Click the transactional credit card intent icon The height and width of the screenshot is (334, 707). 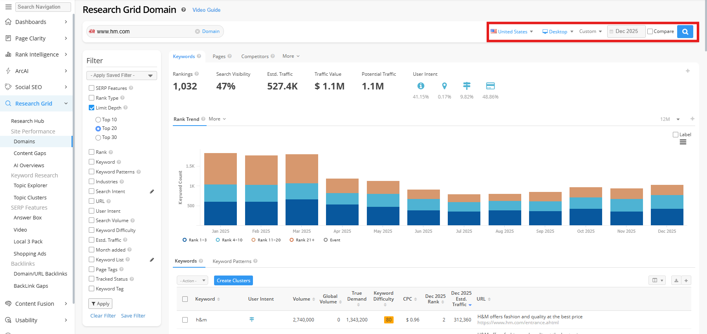[490, 86]
